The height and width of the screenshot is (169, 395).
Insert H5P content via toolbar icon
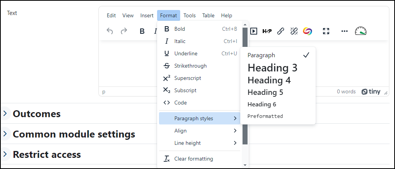pyautogui.click(x=267, y=31)
